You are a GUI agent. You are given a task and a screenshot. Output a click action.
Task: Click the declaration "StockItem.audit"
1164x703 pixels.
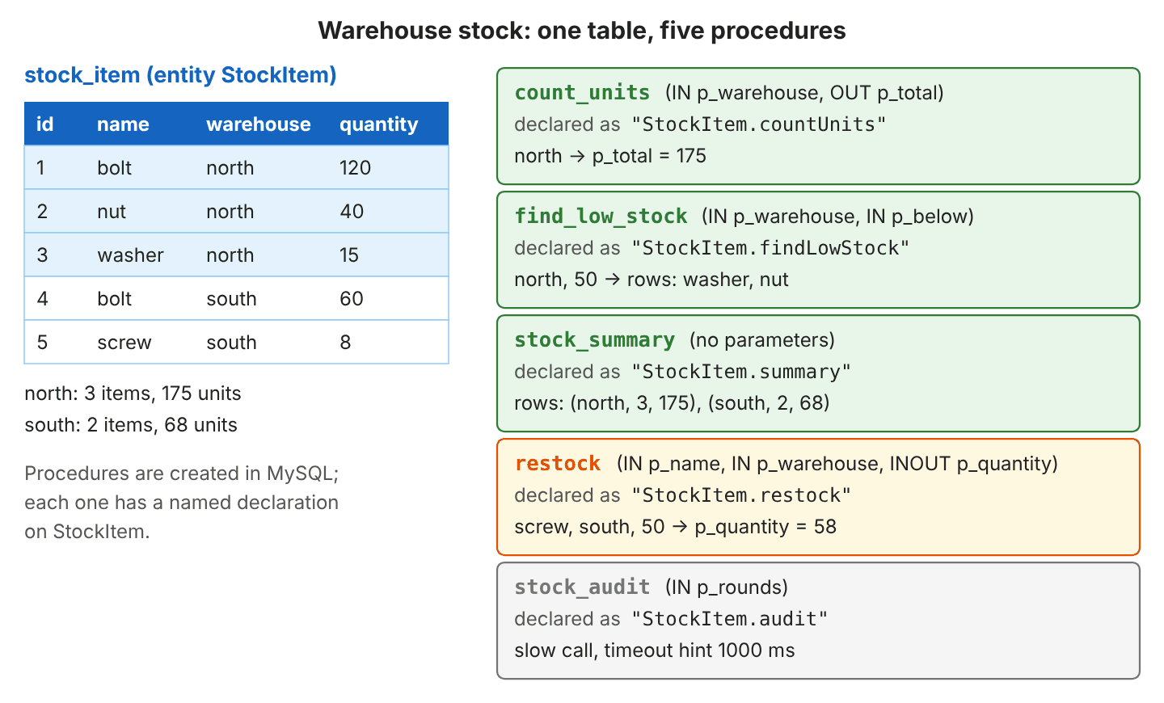pos(730,619)
